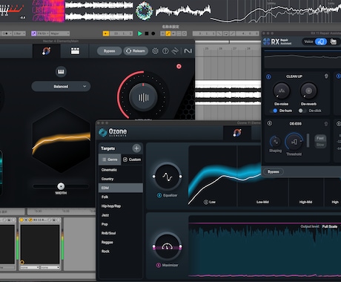Click Bypass button in RX window
This screenshot has height=282, width=341.
[x=274, y=171]
